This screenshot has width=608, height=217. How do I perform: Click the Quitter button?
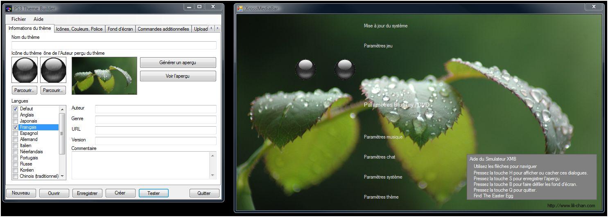204,193
